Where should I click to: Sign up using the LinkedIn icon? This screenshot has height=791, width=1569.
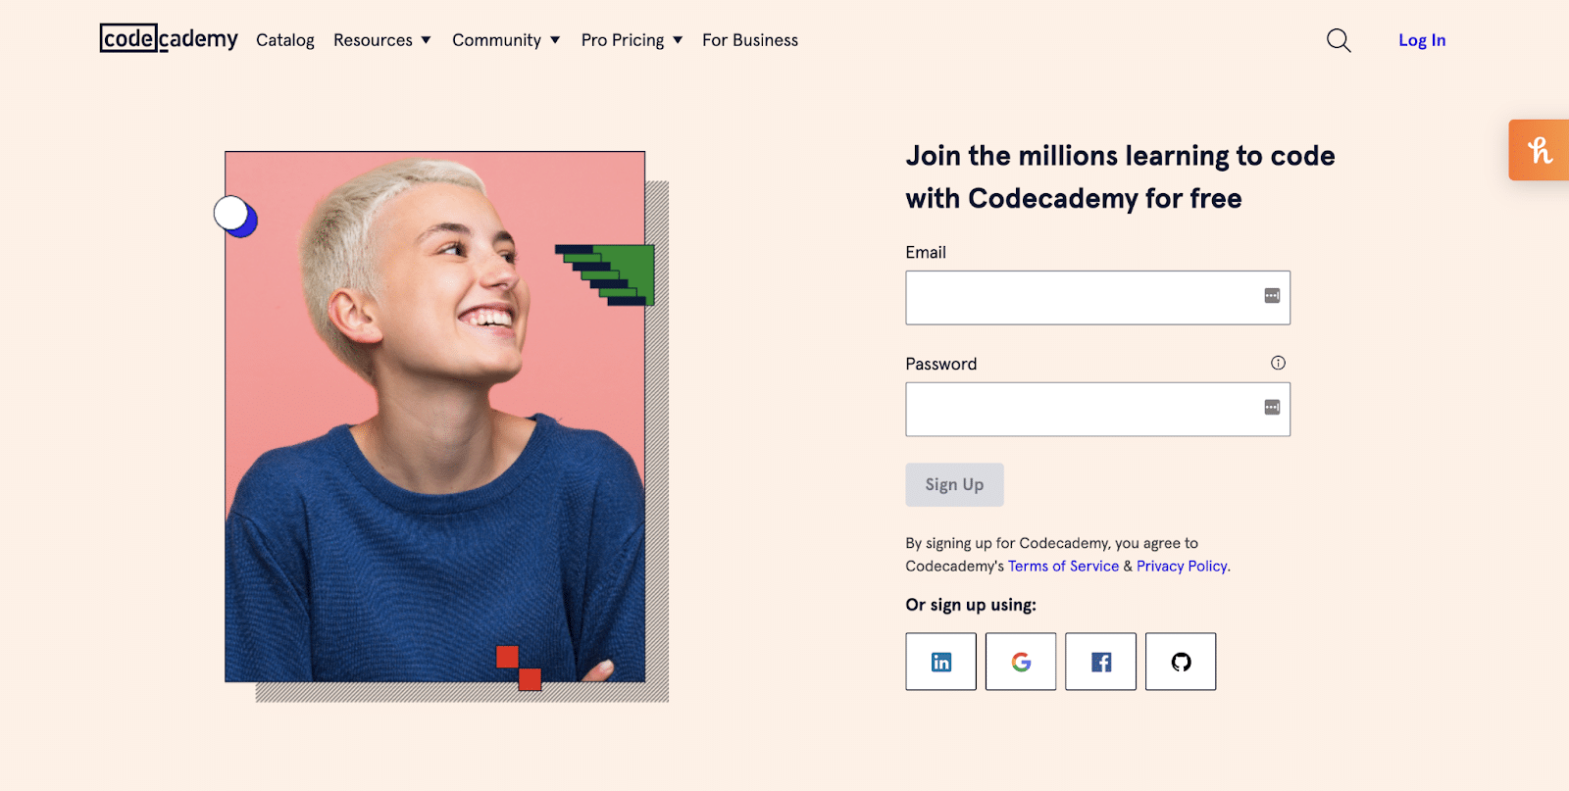pos(939,661)
